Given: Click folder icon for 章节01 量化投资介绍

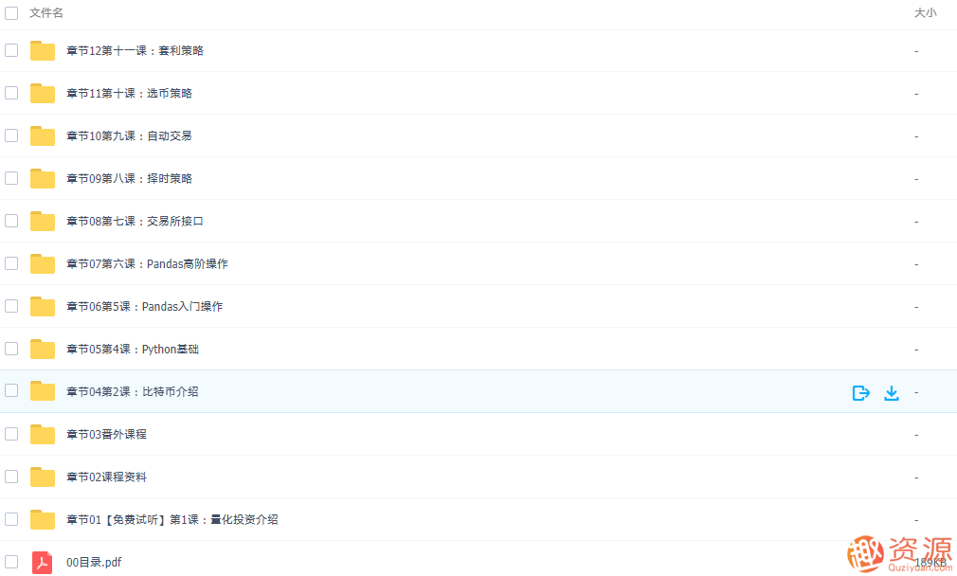Looking at the screenshot, I should point(43,519).
